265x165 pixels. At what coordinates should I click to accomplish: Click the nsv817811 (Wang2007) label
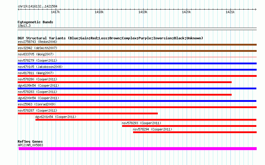[36, 73]
